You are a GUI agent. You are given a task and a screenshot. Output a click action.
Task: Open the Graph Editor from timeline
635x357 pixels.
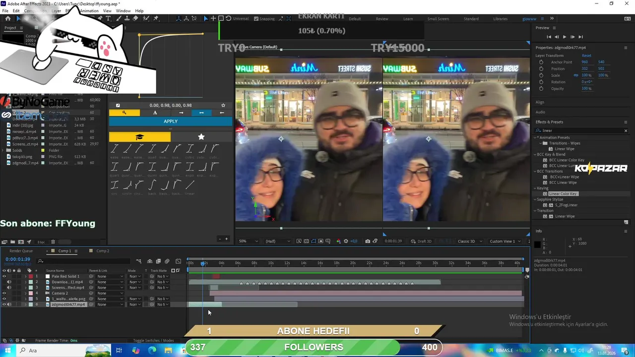click(178, 261)
